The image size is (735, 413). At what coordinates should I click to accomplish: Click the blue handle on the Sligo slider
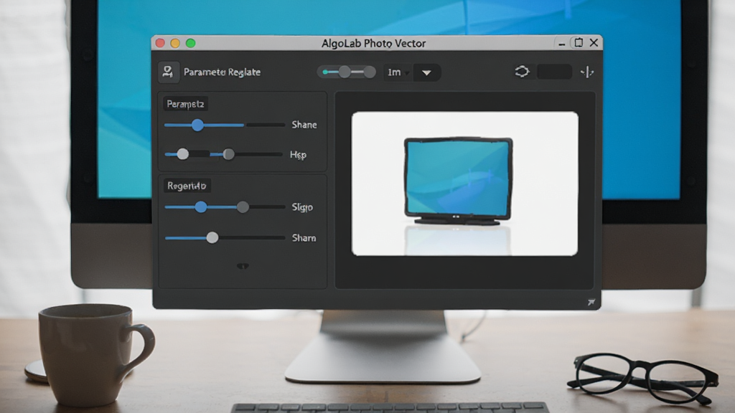[201, 207]
